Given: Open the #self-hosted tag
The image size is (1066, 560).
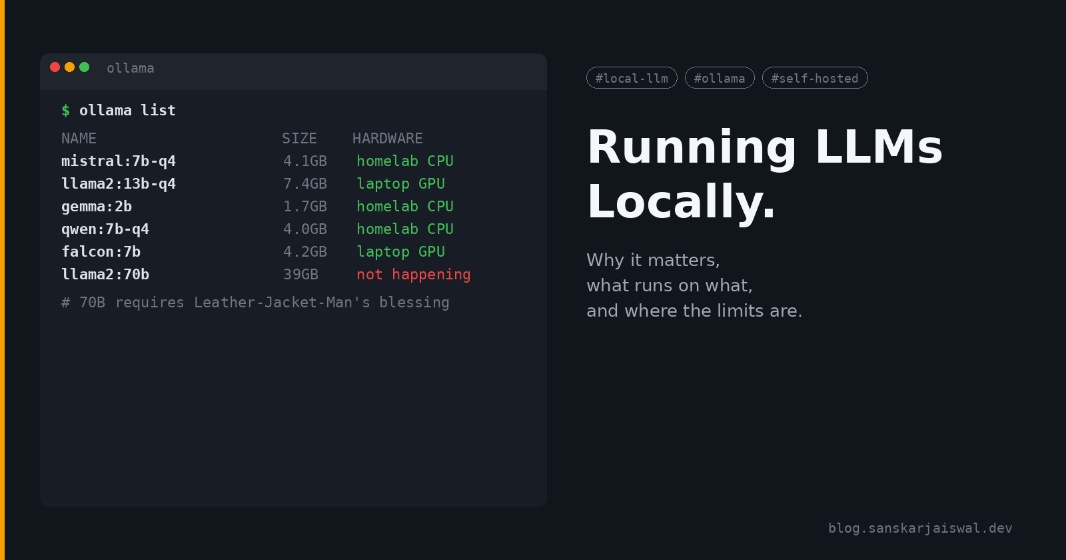Looking at the screenshot, I should [x=814, y=78].
